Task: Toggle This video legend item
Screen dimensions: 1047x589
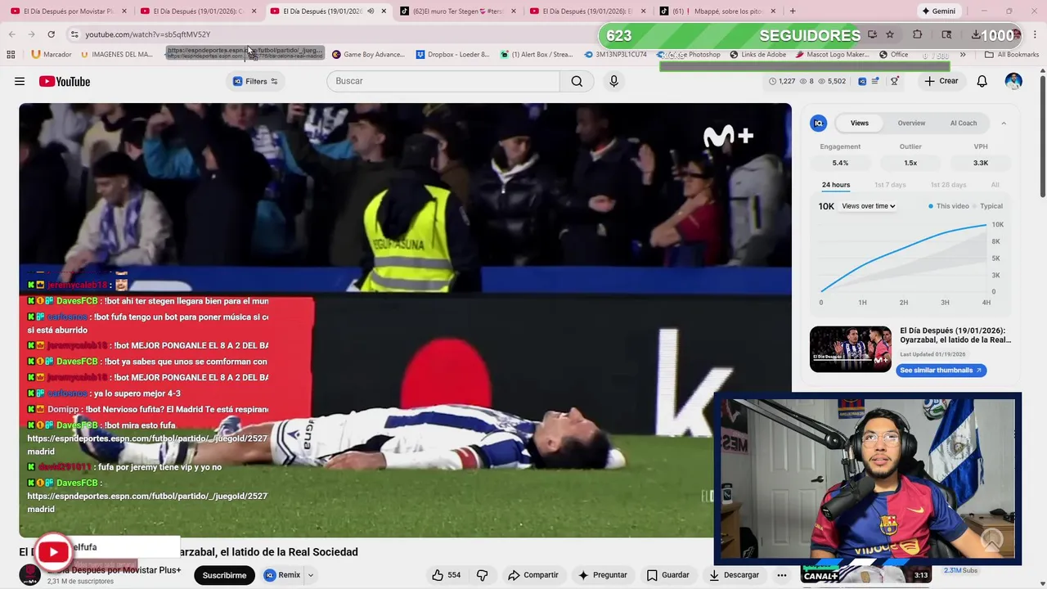Action: [949, 206]
